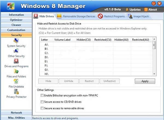The height and width of the screenshot is (120, 164).
Task: Click the Volume Label column header
Action: coord(64,40)
